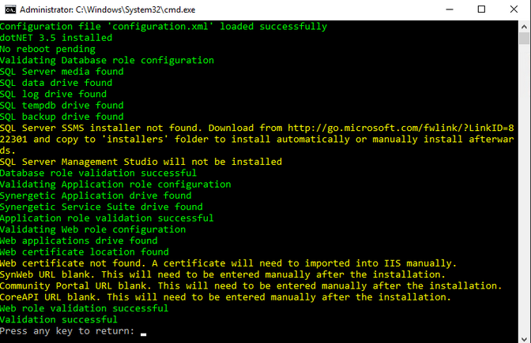The height and width of the screenshot is (343, 531).
Task: Click the 'CoreAPI URL blank' warning line
Action: pyautogui.click(x=225, y=296)
